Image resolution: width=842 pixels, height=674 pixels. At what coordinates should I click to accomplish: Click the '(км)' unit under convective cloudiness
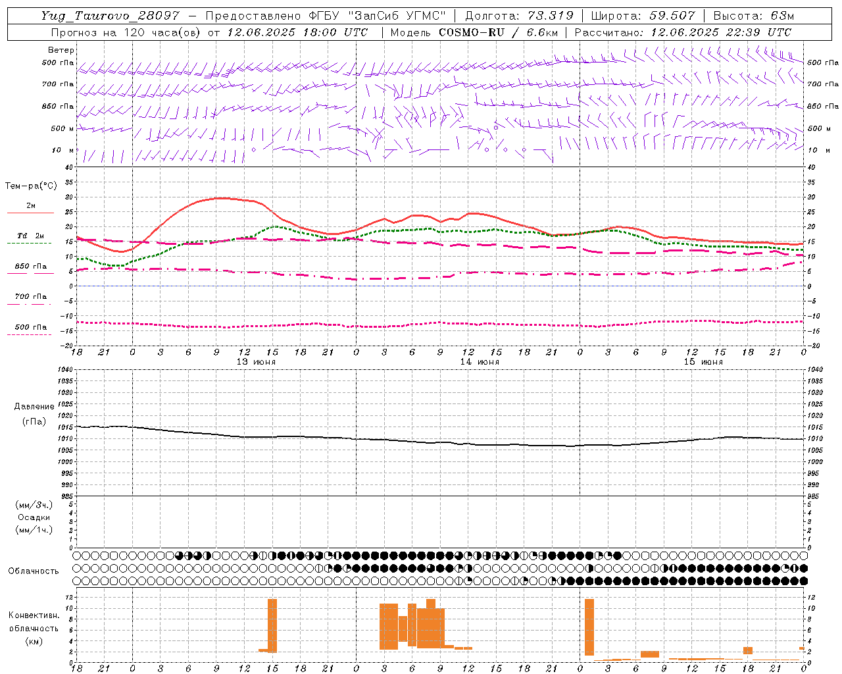[x=34, y=641]
